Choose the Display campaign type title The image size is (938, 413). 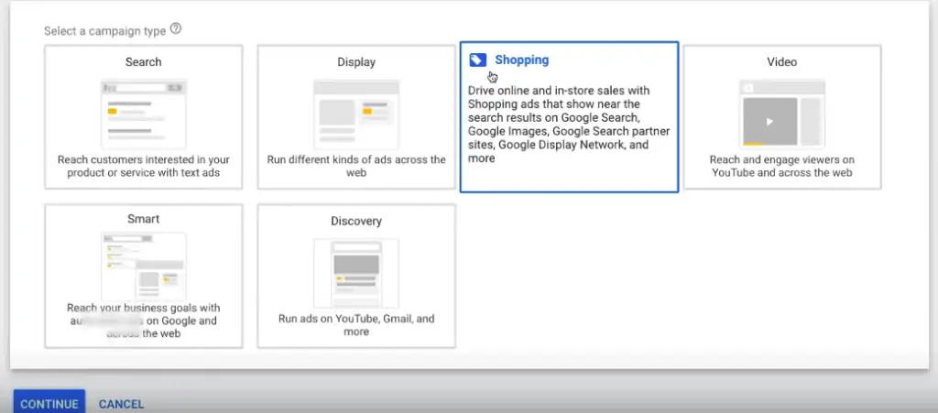(356, 62)
